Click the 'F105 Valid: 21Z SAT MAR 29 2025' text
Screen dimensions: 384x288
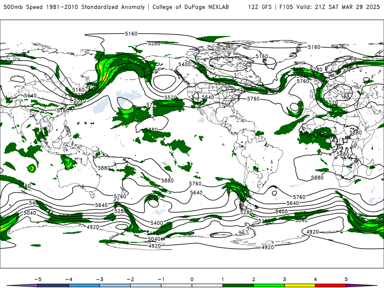(330, 7)
